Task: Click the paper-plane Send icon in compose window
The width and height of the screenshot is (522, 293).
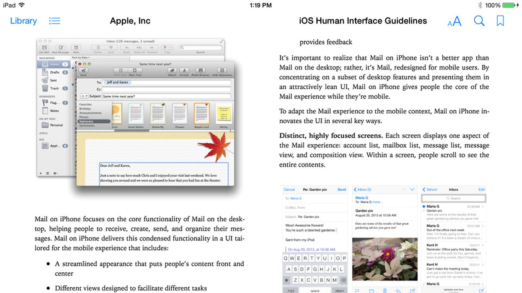Action: click(83, 70)
